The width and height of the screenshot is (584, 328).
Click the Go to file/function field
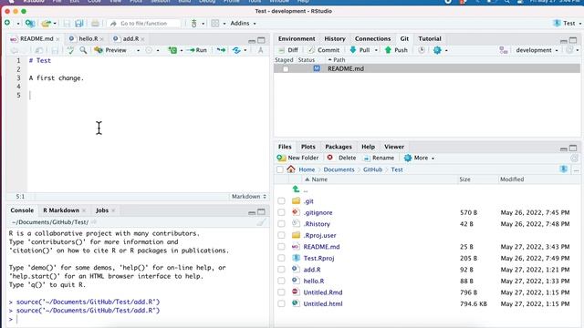pyautogui.click(x=144, y=24)
